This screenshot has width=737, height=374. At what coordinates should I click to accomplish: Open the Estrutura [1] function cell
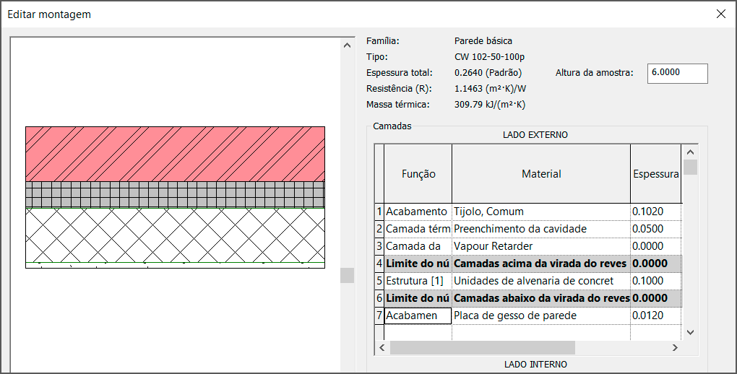[417, 281]
